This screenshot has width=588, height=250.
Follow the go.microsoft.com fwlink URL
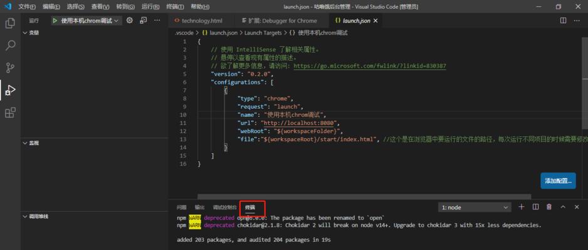[x=370, y=66]
